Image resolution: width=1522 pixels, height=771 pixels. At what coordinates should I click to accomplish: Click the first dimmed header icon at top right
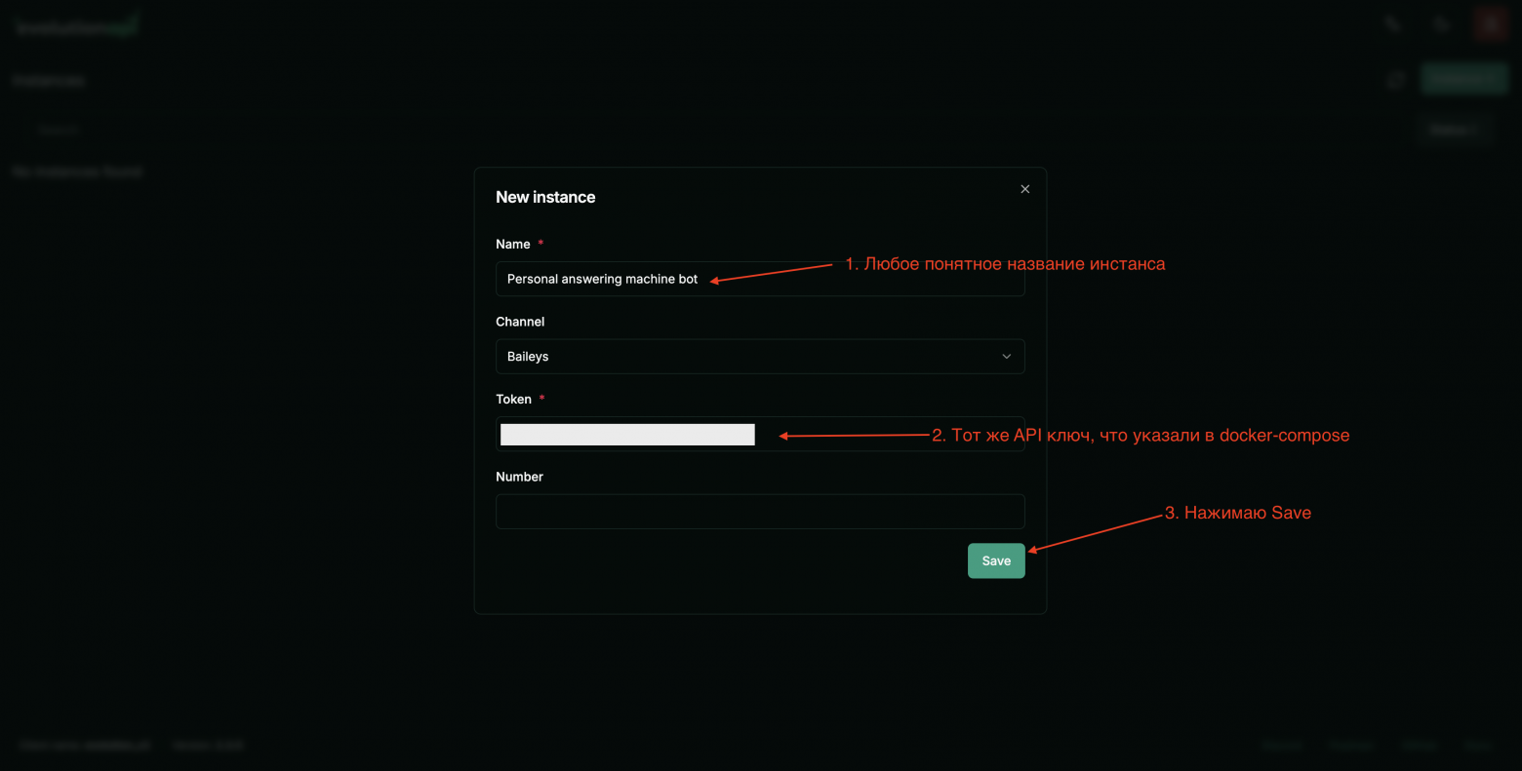coord(1393,25)
